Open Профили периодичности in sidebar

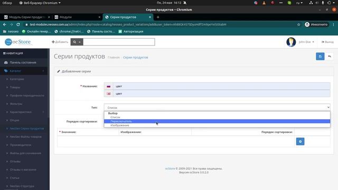[27, 96]
